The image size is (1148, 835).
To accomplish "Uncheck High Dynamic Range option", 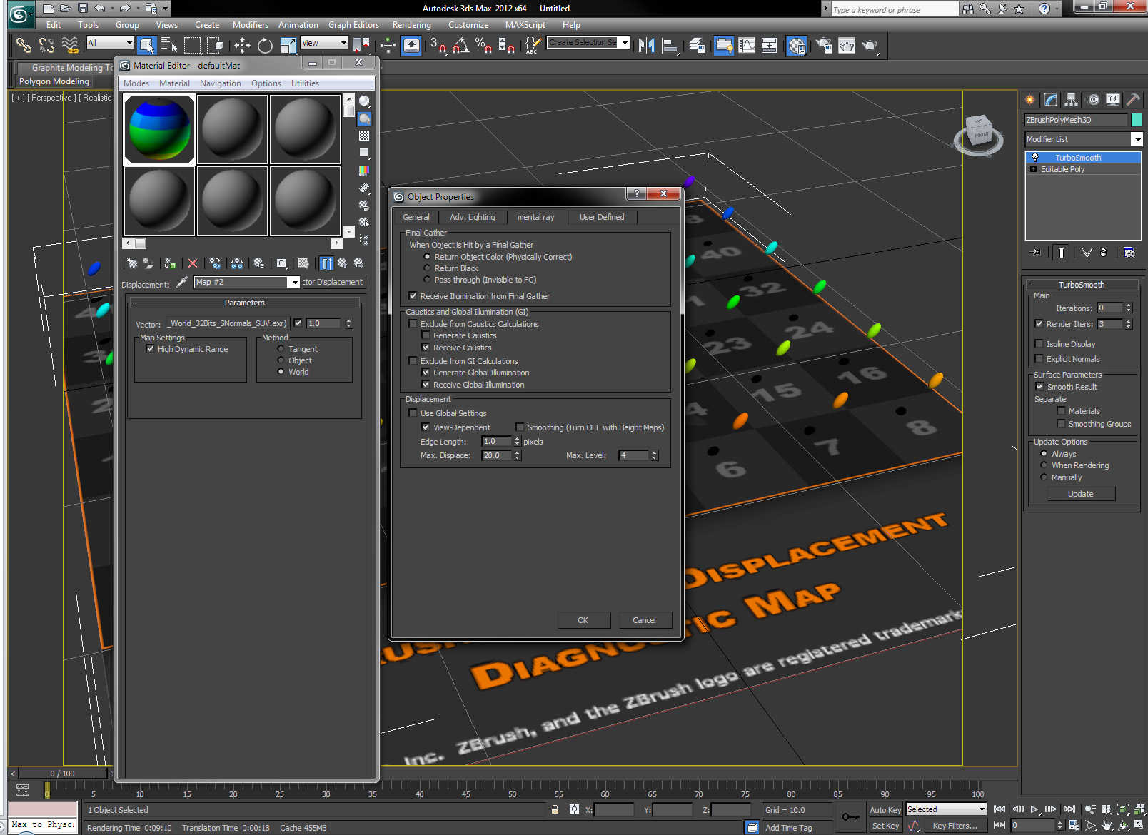I will click(150, 349).
